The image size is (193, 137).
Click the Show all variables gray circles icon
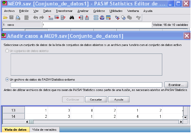tap(130, 18)
